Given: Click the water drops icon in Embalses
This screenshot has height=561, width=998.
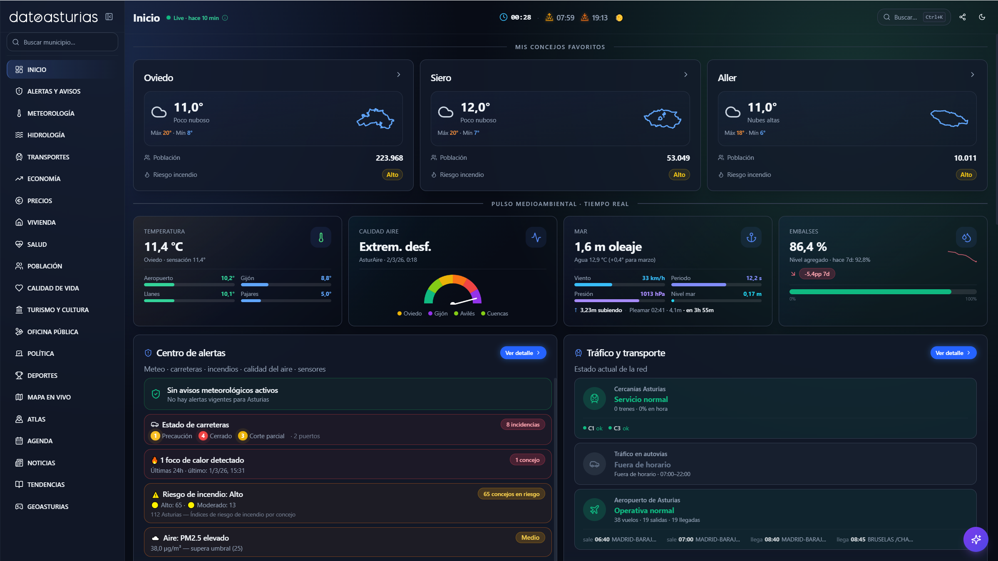Looking at the screenshot, I should (966, 237).
